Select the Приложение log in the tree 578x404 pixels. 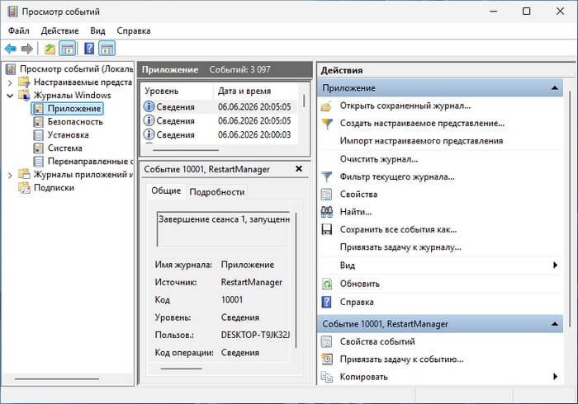[x=74, y=109]
